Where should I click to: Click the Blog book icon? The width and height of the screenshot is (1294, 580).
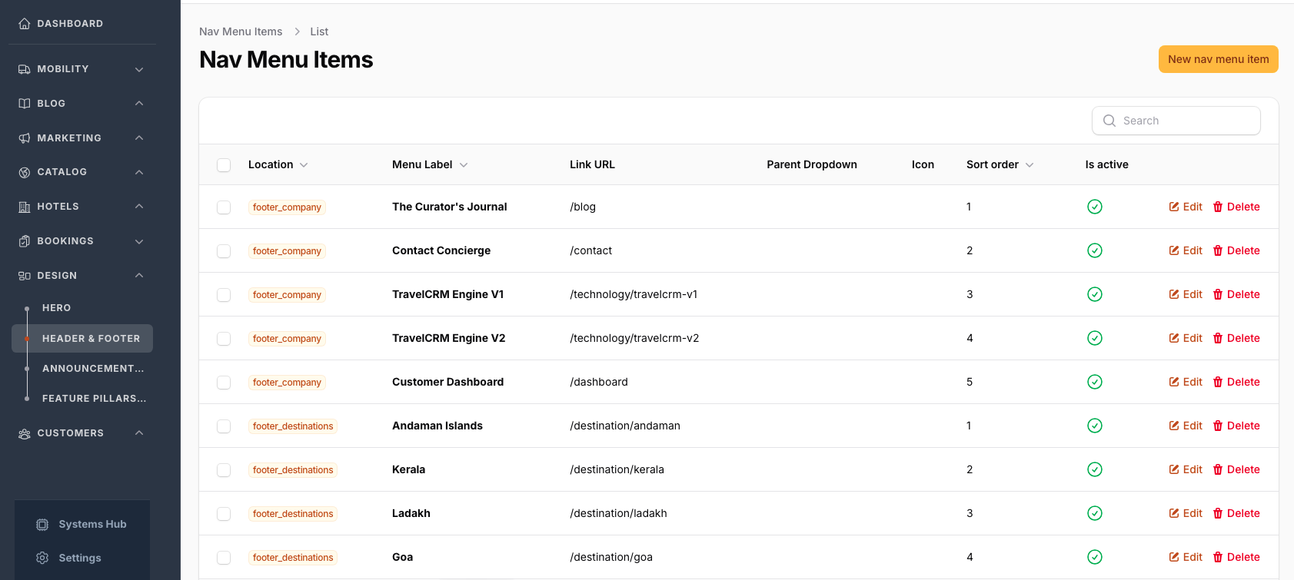tap(25, 104)
